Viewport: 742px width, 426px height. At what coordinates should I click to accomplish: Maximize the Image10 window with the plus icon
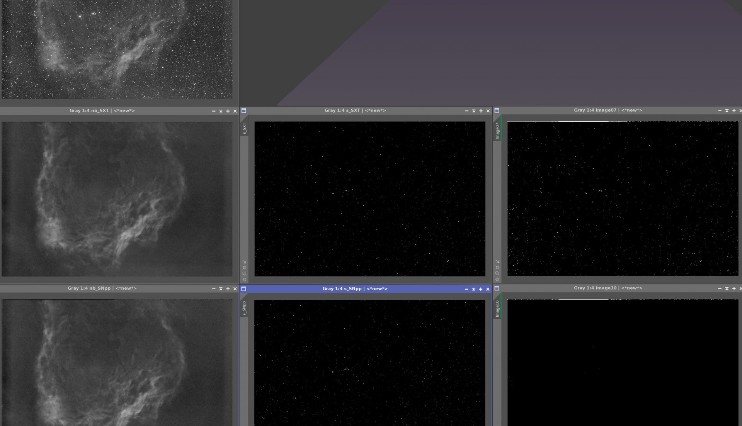[x=734, y=289]
